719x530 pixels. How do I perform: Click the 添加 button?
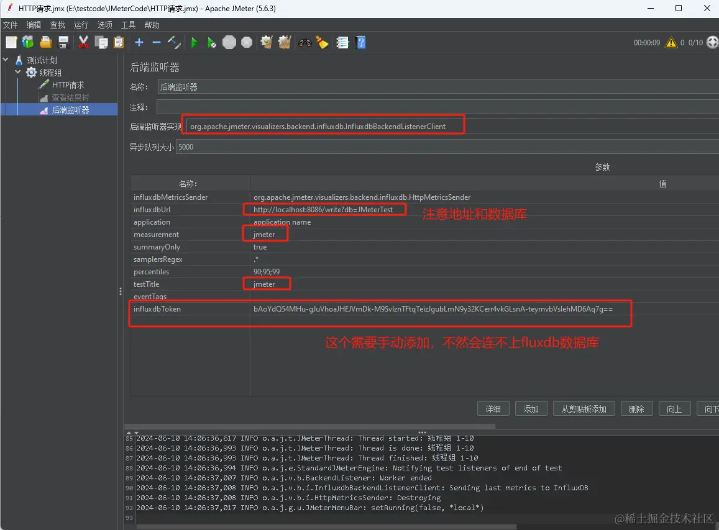pos(531,408)
